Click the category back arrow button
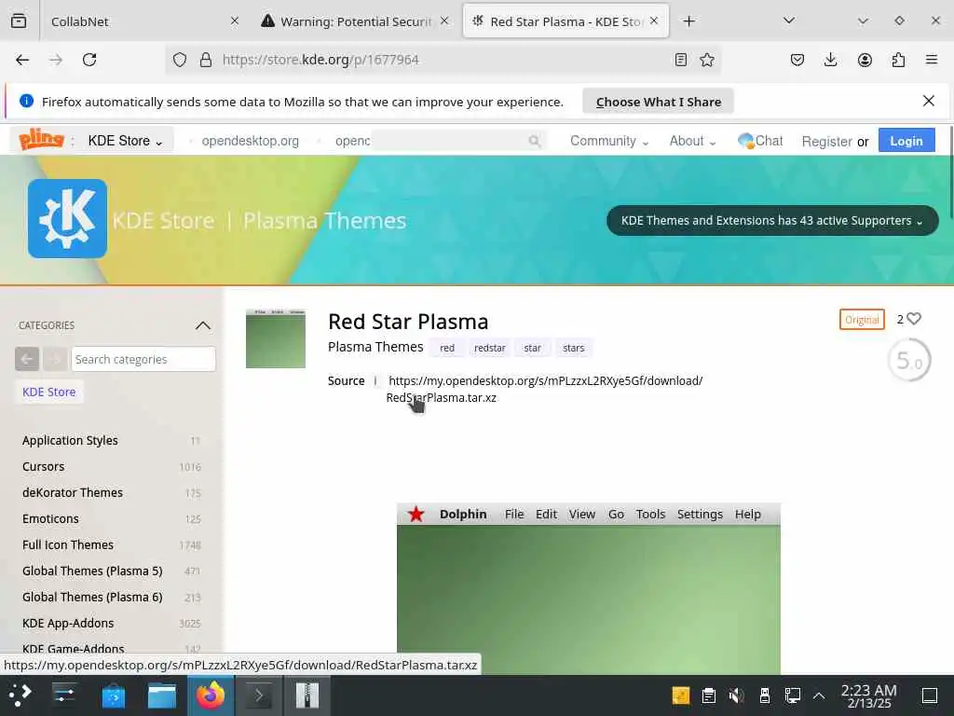 27,359
